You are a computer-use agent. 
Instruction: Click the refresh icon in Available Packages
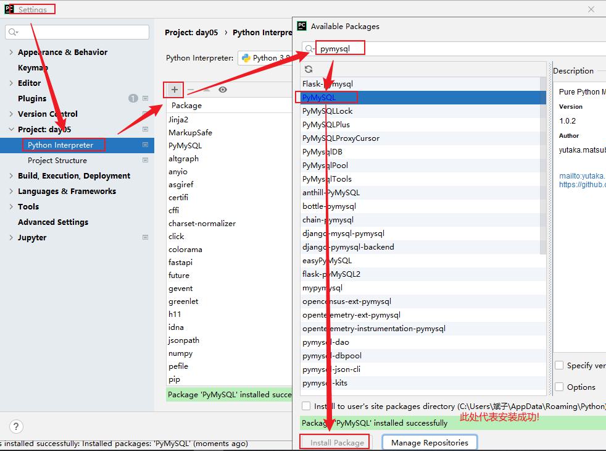(x=309, y=69)
